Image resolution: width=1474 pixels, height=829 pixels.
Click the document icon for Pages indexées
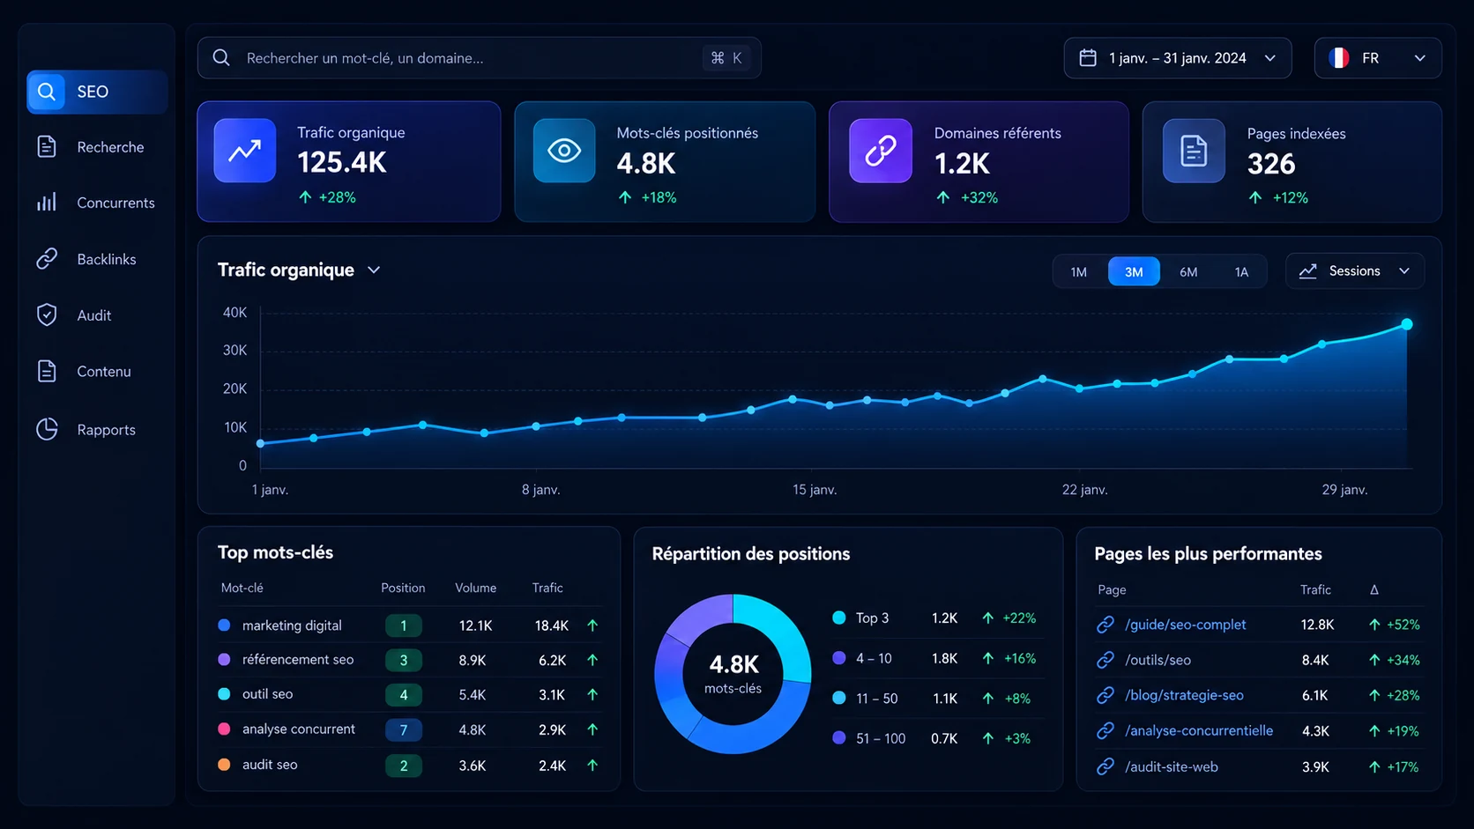tap(1194, 151)
